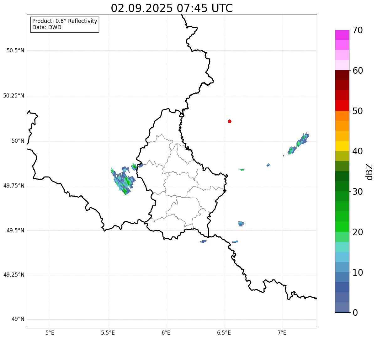Click the 49°N latitude label
The width and height of the screenshot is (377, 339).
pos(18,319)
